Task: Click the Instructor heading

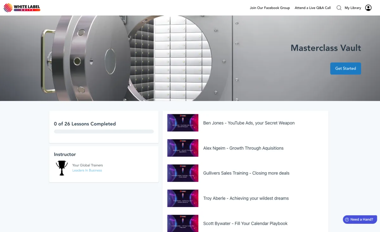Action: [65, 154]
